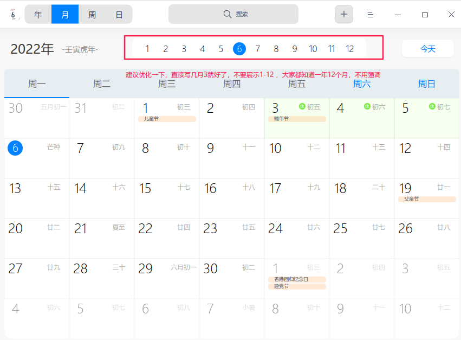
Task: Select month 12 in the month bar
Action: (350, 49)
